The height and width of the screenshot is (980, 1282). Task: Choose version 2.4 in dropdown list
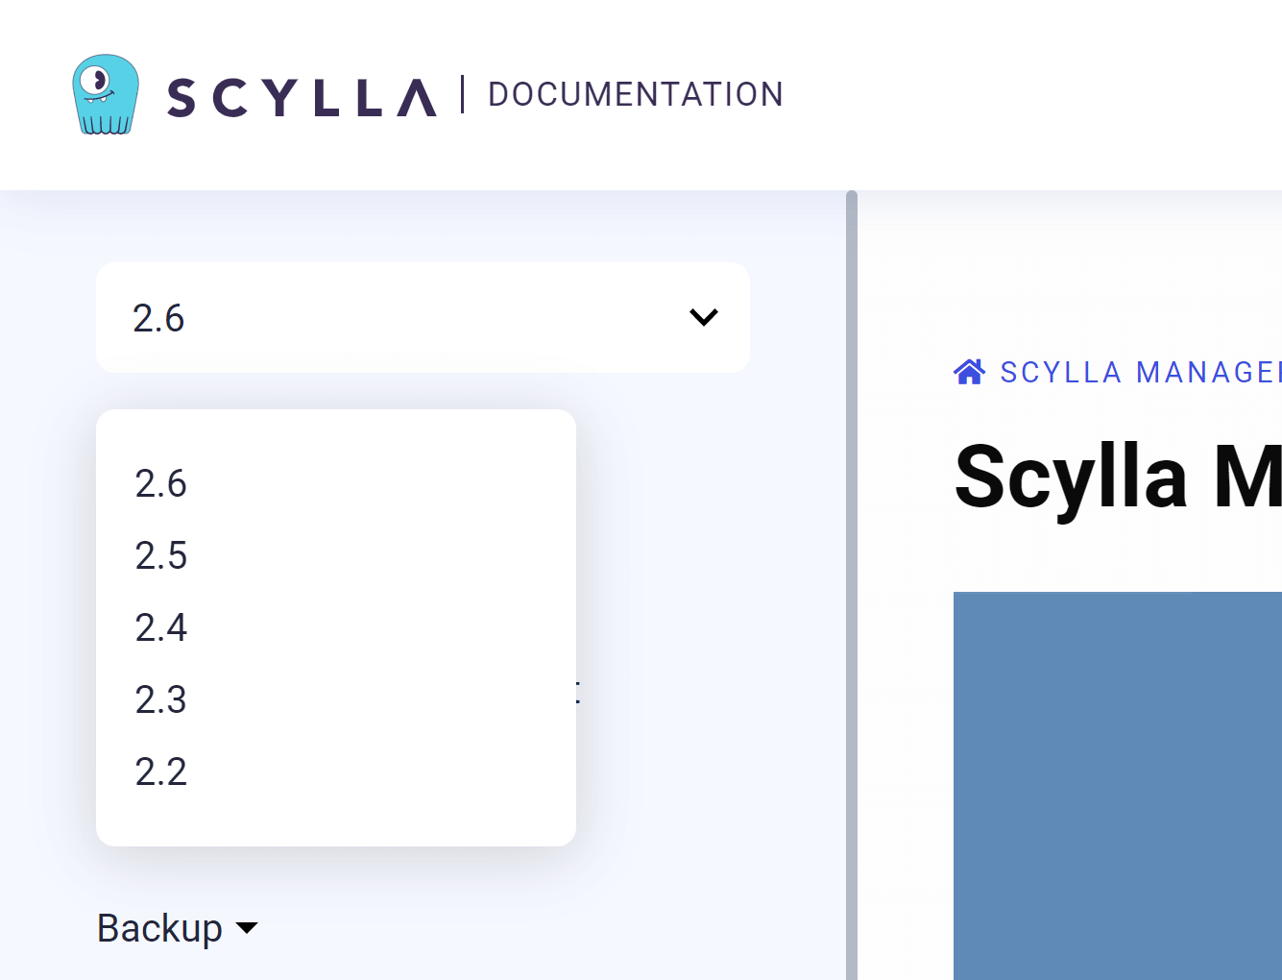pyautogui.click(x=161, y=627)
